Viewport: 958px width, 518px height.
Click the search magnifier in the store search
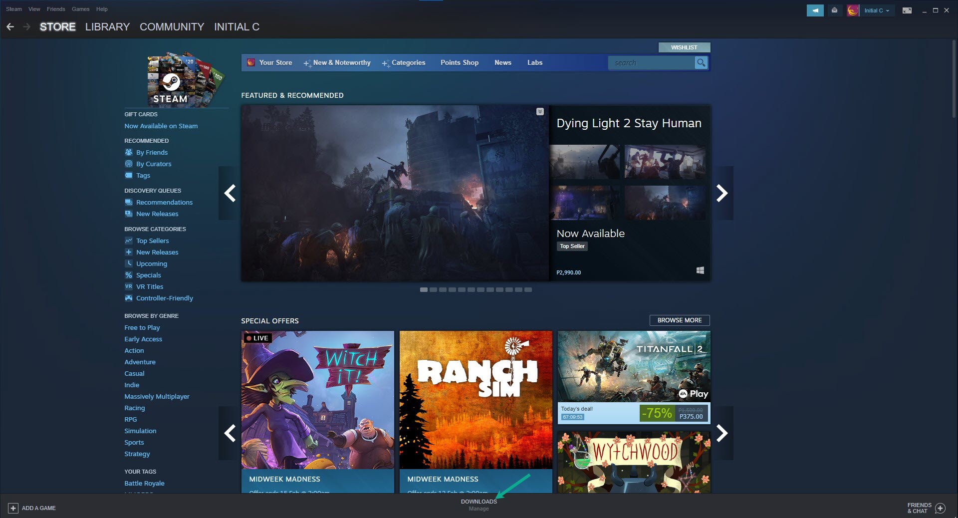(x=701, y=63)
